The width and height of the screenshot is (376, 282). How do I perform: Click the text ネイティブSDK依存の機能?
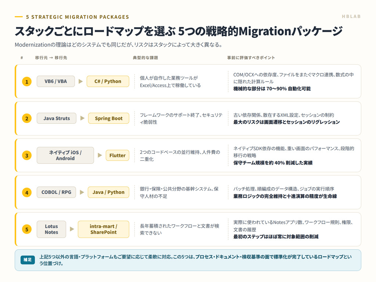[259, 148]
